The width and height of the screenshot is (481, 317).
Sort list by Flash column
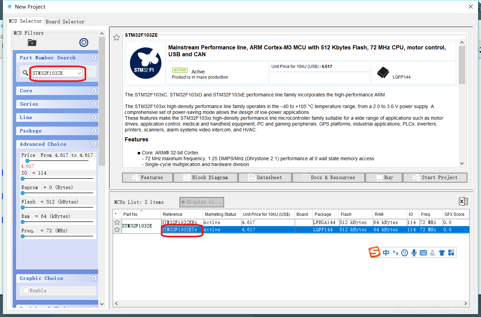click(356, 214)
